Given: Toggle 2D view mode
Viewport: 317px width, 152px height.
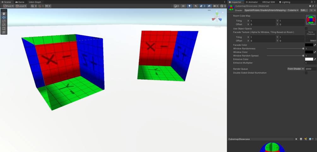Looking at the screenshot, I should pos(183,6).
